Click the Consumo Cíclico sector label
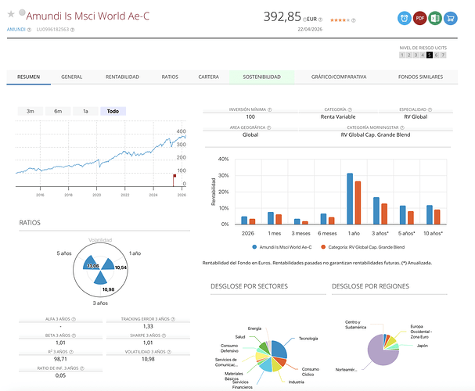This screenshot has width=475, height=391. tap(310, 371)
